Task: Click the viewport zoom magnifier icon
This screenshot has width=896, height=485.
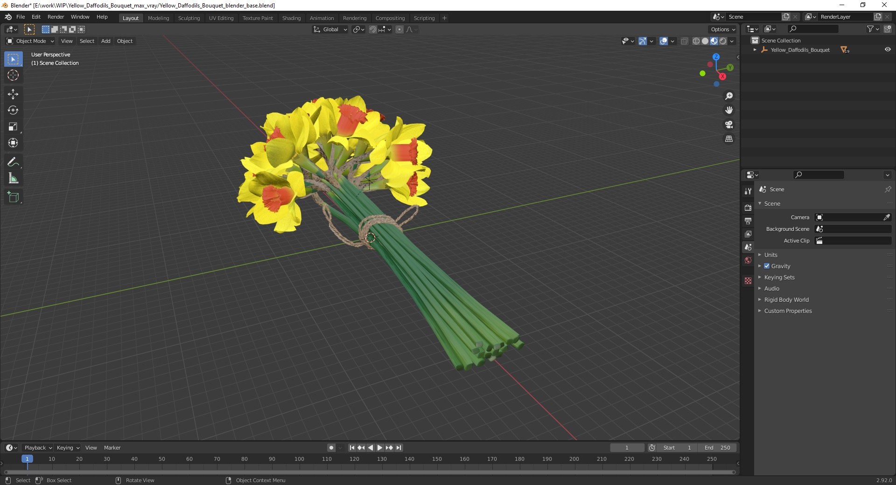Action: tap(729, 96)
